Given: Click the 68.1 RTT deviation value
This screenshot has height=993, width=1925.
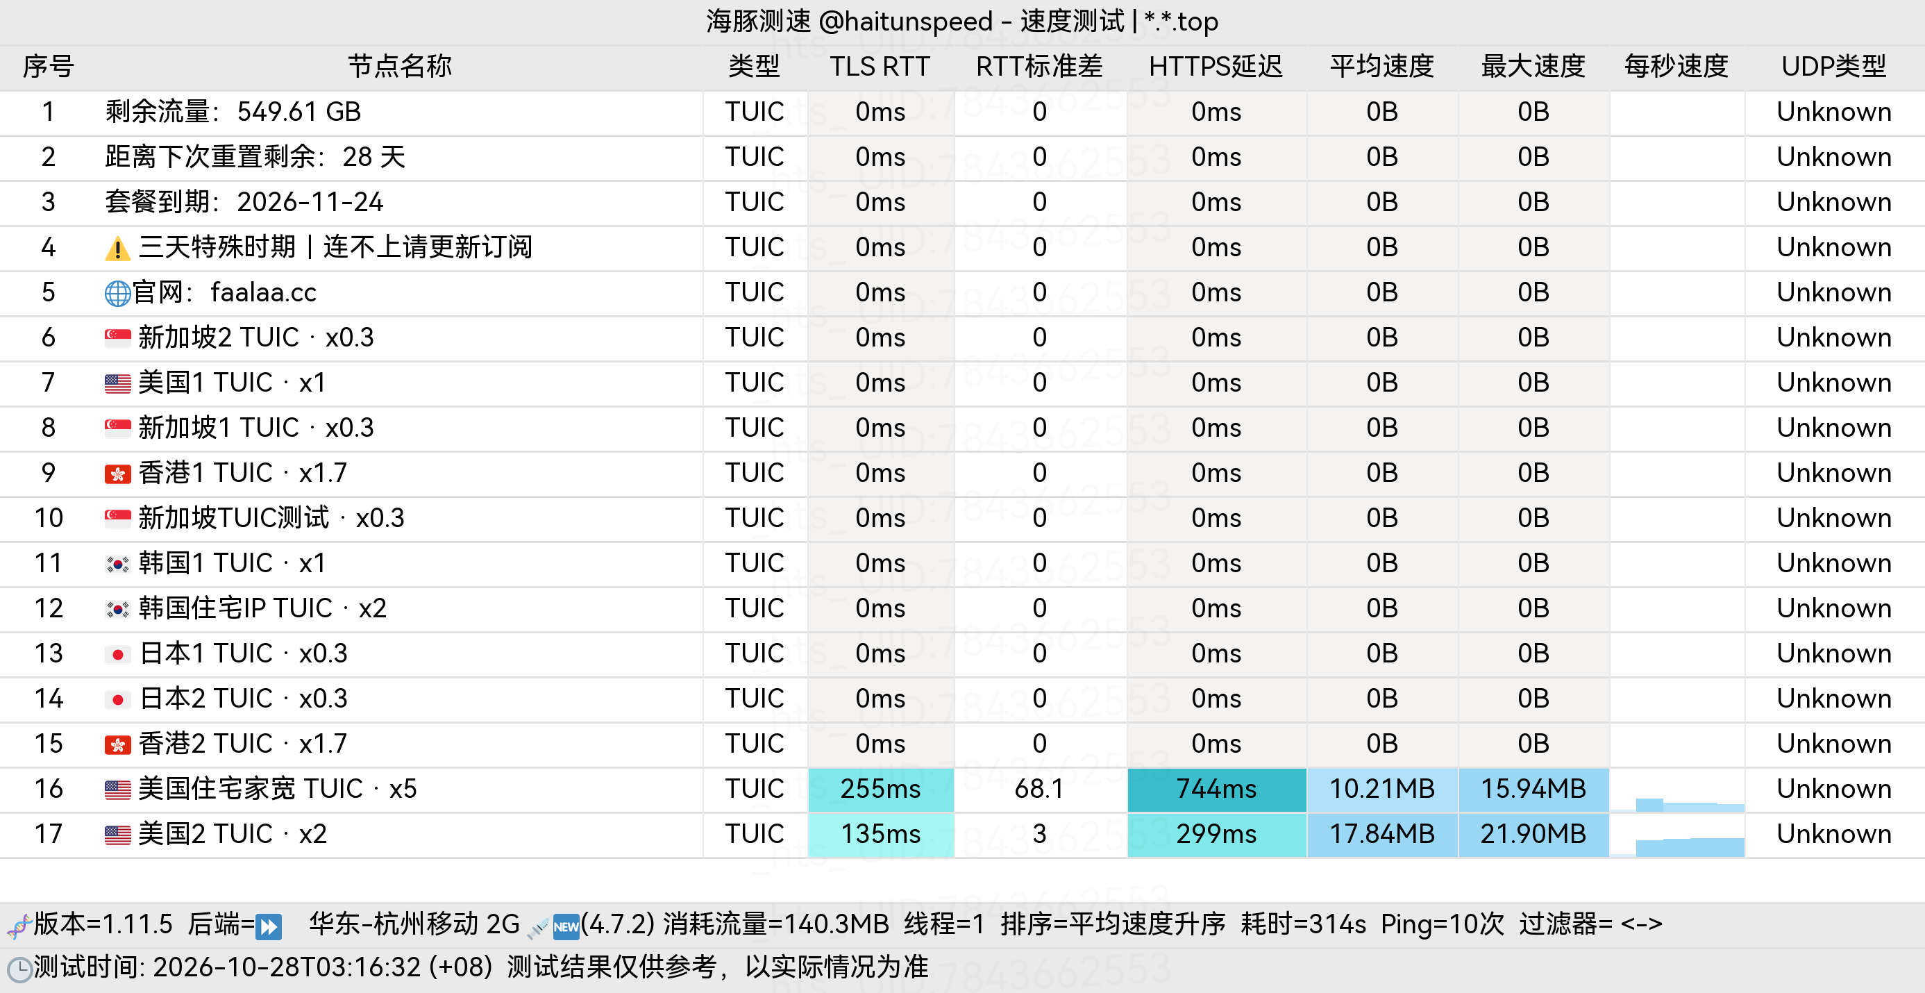Looking at the screenshot, I should [1039, 790].
